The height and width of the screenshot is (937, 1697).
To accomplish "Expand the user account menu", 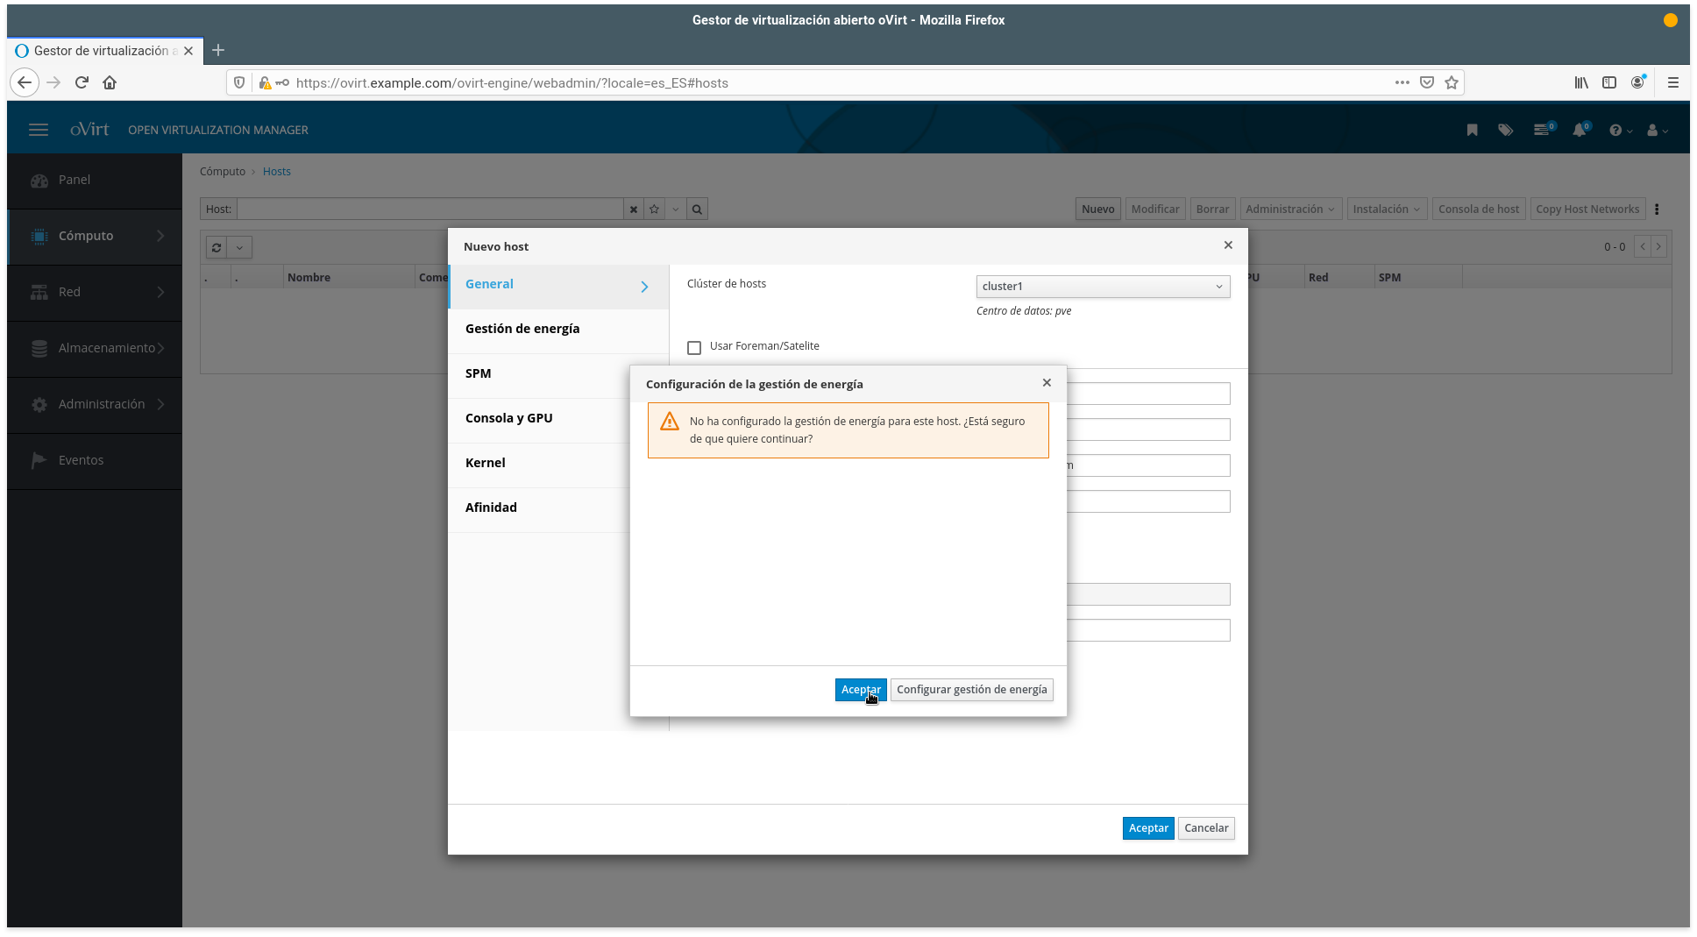I will coord(1657,130).
